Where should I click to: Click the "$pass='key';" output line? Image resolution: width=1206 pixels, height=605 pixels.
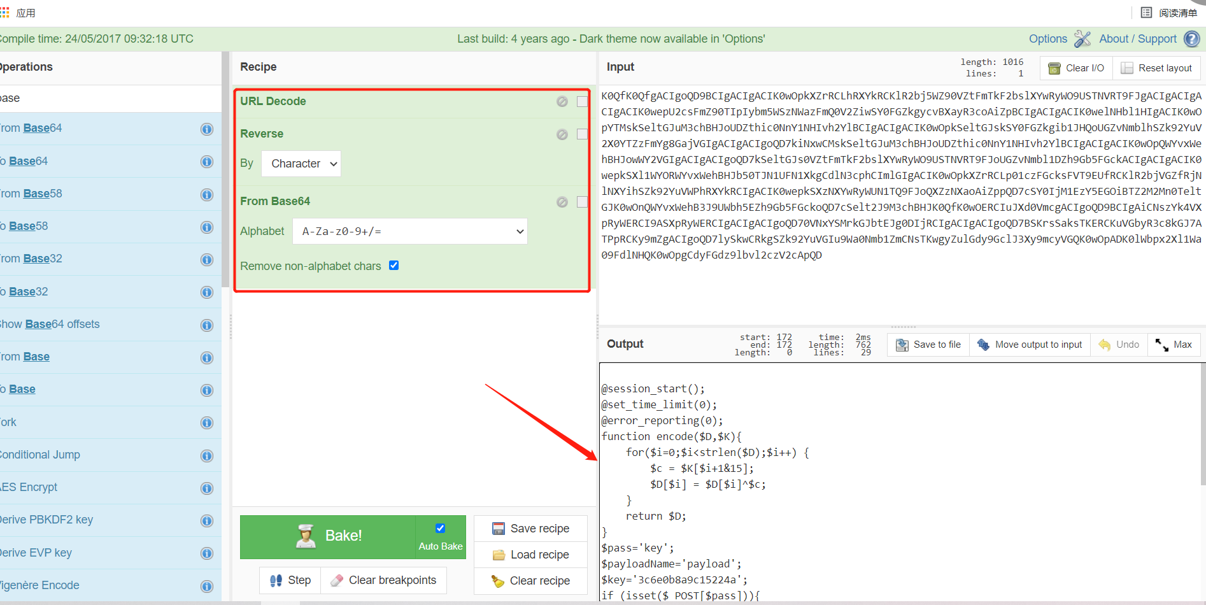click(x=637, y=548)
